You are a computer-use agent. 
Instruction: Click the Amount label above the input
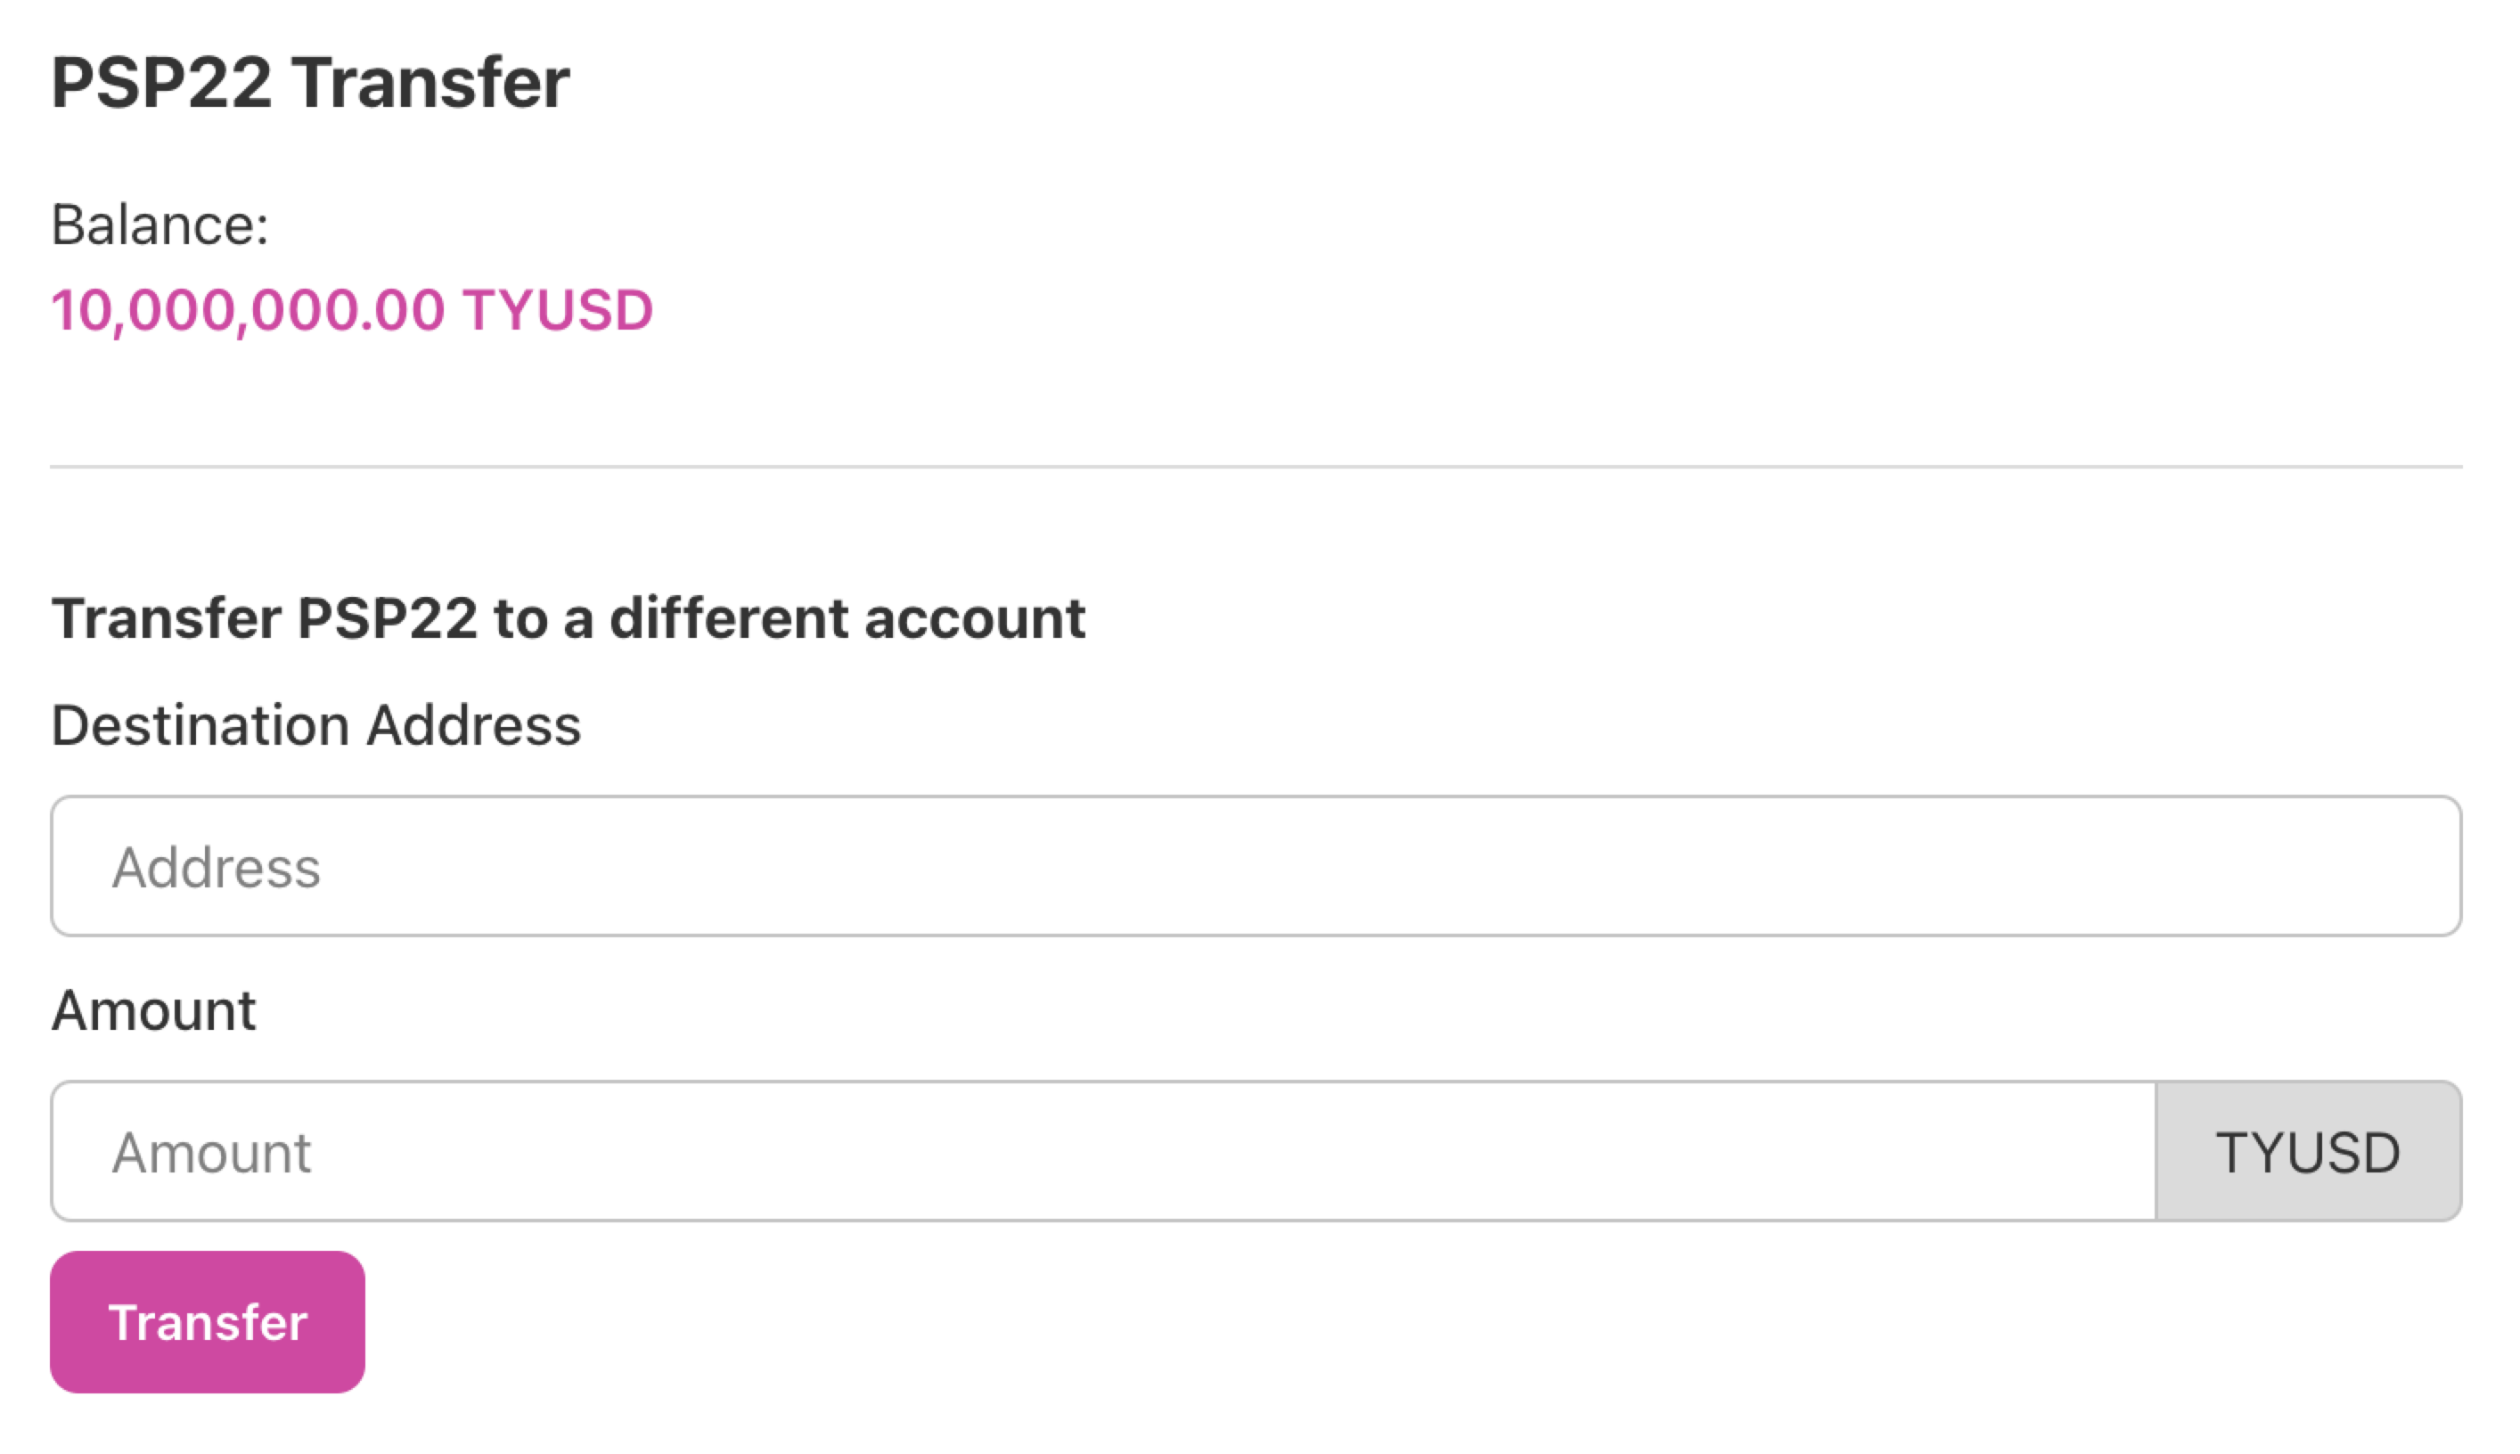(154, 1010)
